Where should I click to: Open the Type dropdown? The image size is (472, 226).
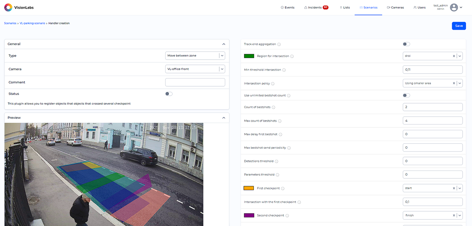(x=195, y=55)
